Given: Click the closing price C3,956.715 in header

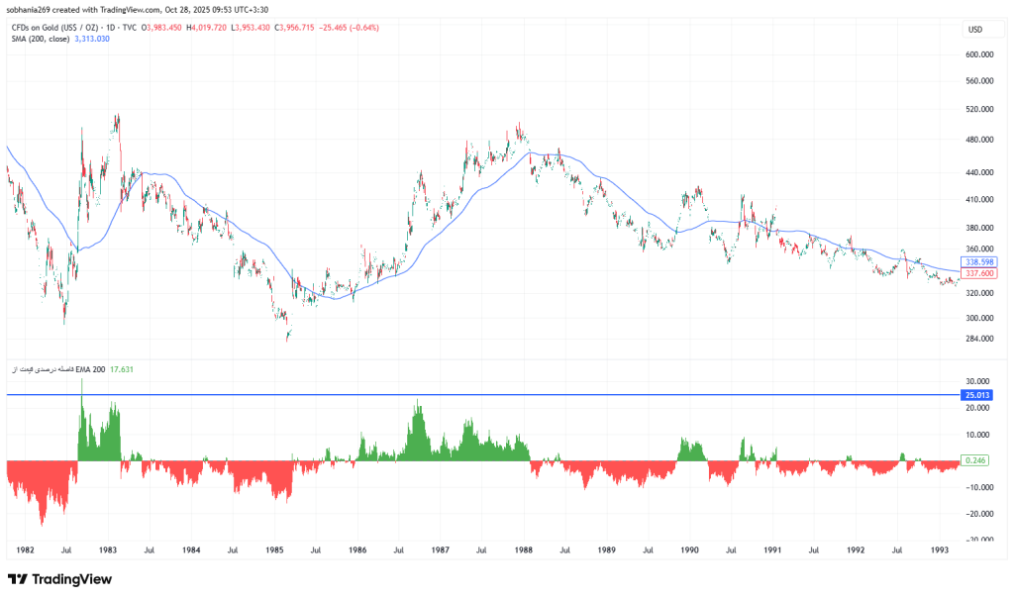Looking at the screenshot, I should pyautogui.click(x=287, y=28).
